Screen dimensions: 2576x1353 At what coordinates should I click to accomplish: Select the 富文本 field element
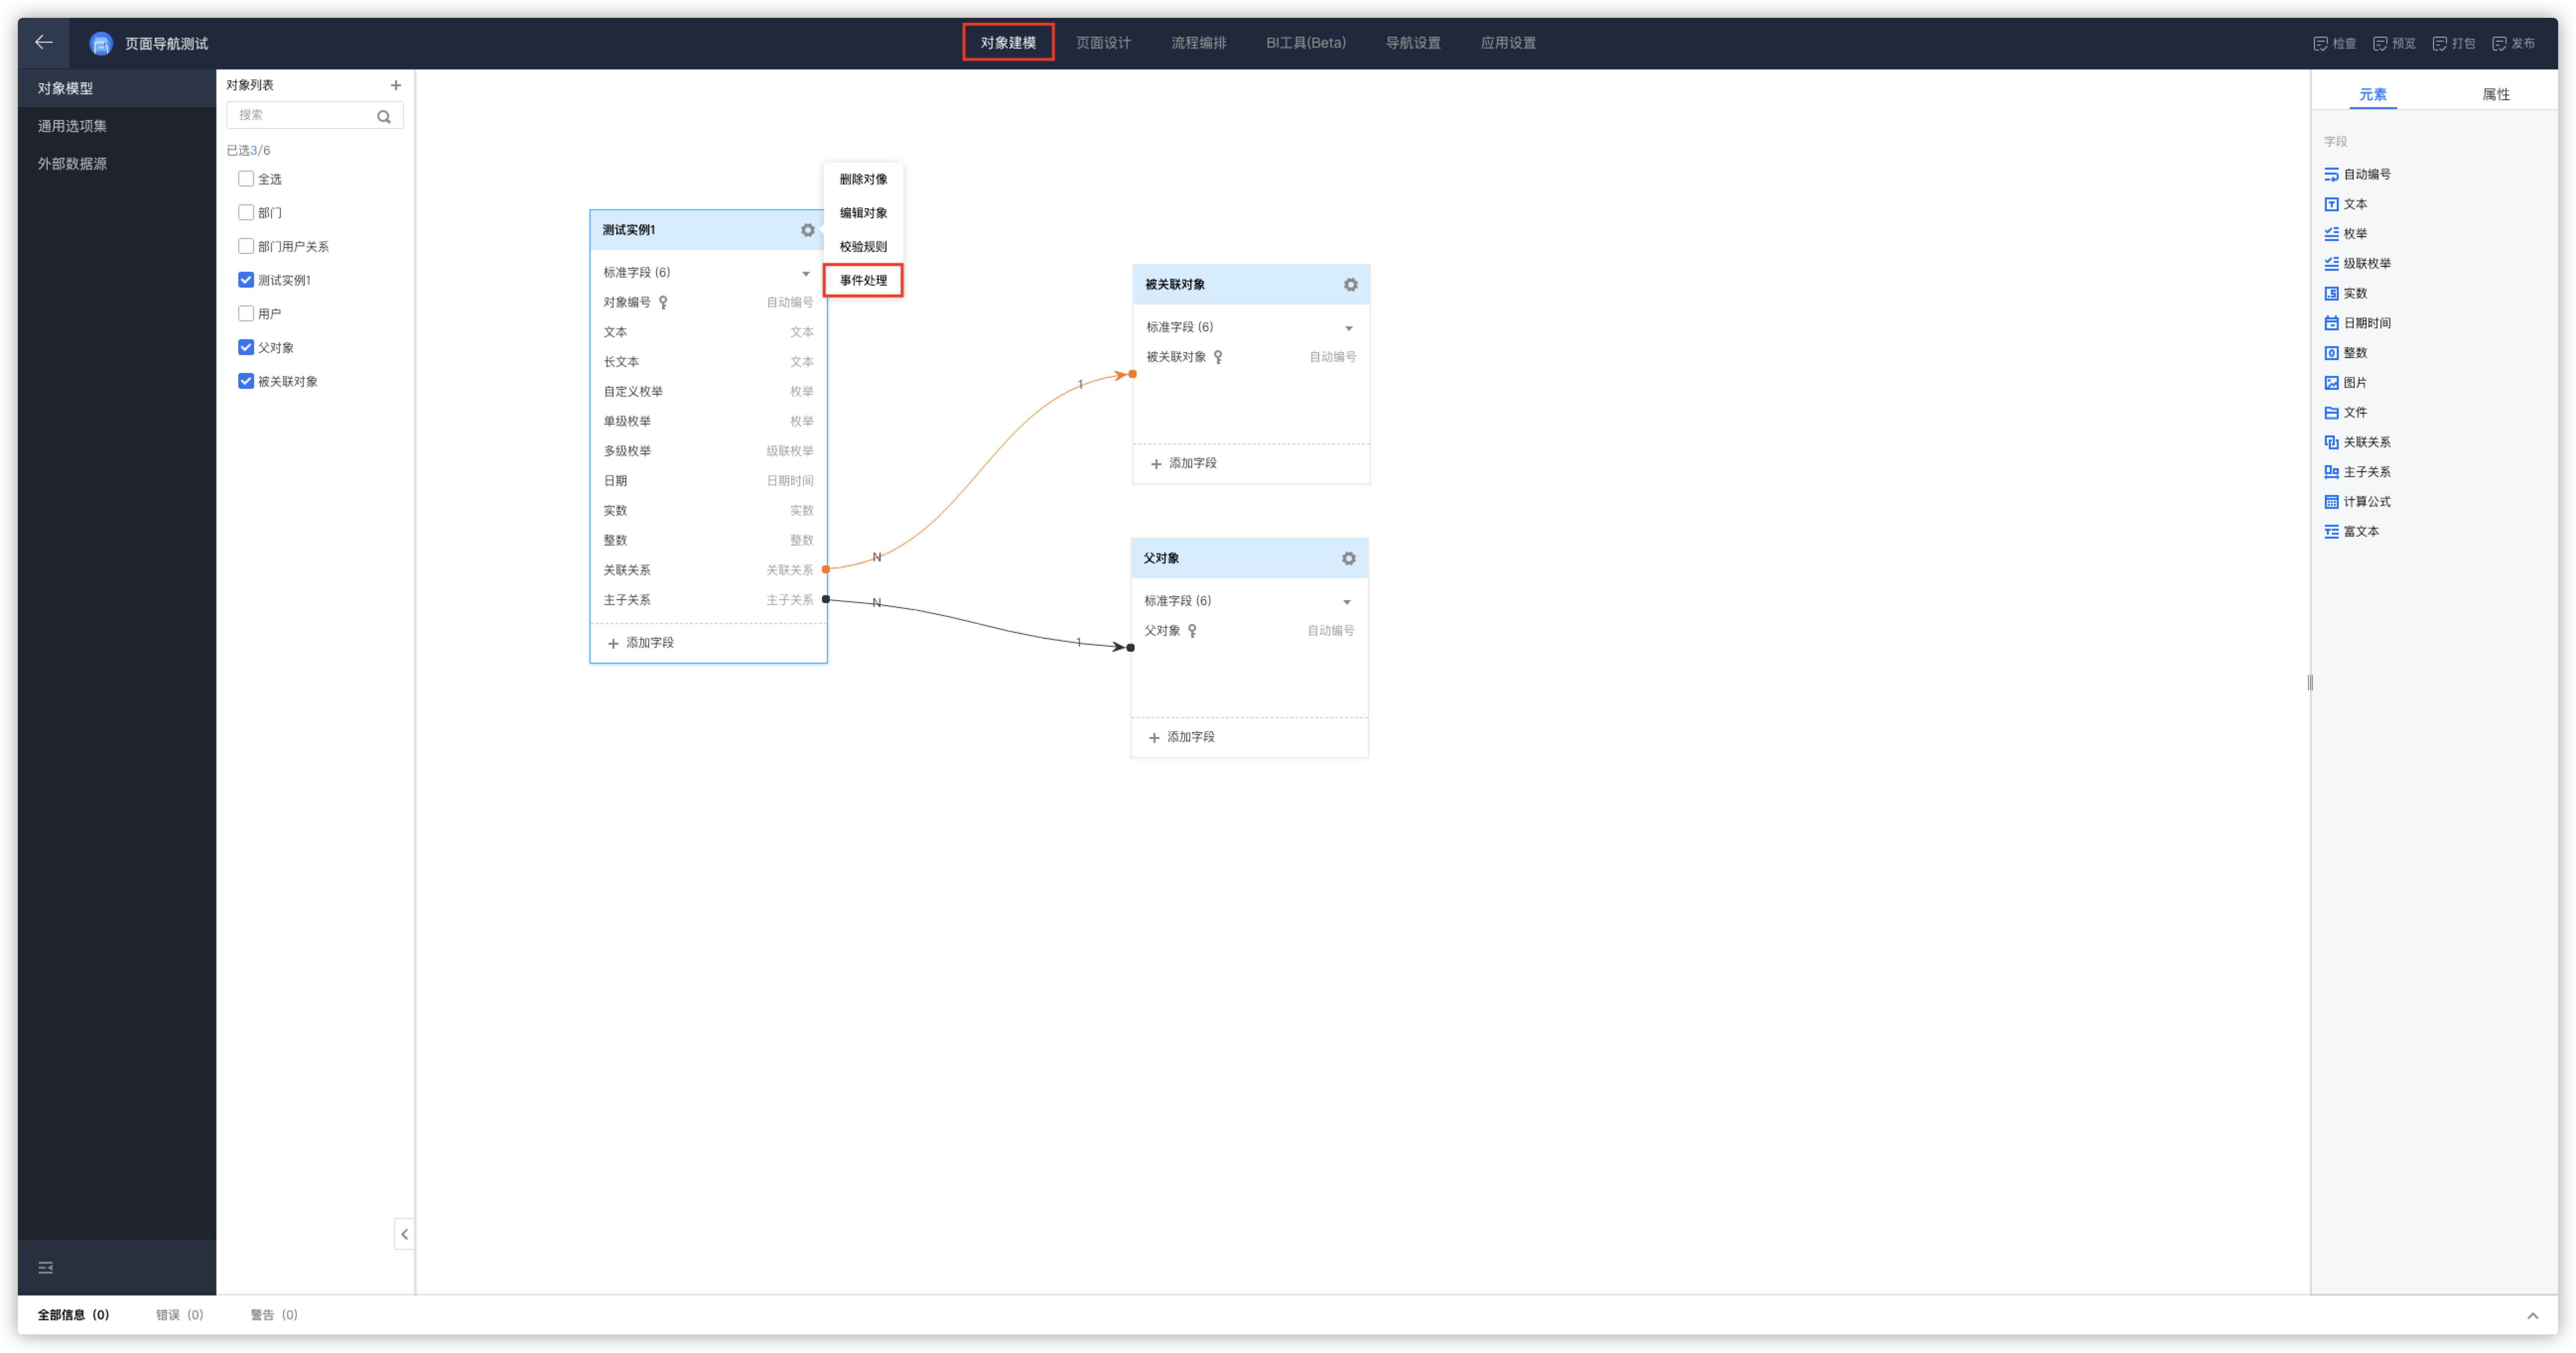(2352, 532)
